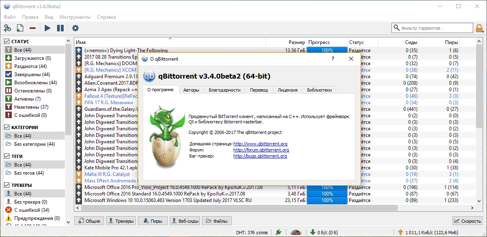This screenshot has width=487, height=237.
Task: Open the http://www.qbittorrent.org homepage link
Action: click(260, 144)
